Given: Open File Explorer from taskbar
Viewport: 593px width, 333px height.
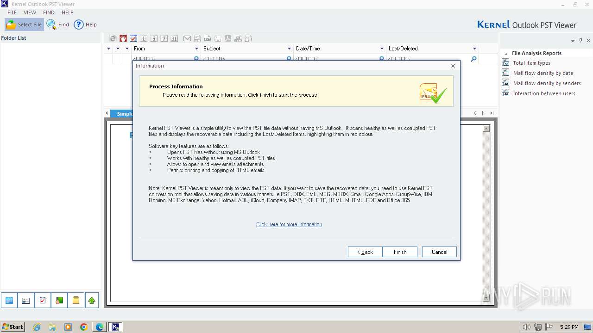Looking at the screenshot, I should (x=52, y=327).
